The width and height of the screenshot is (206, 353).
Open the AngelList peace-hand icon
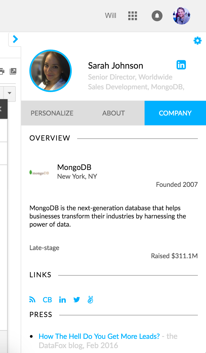pos(90,300)
